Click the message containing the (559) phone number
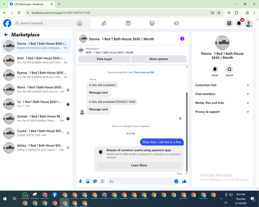259x207 pixels. [112, 102]
